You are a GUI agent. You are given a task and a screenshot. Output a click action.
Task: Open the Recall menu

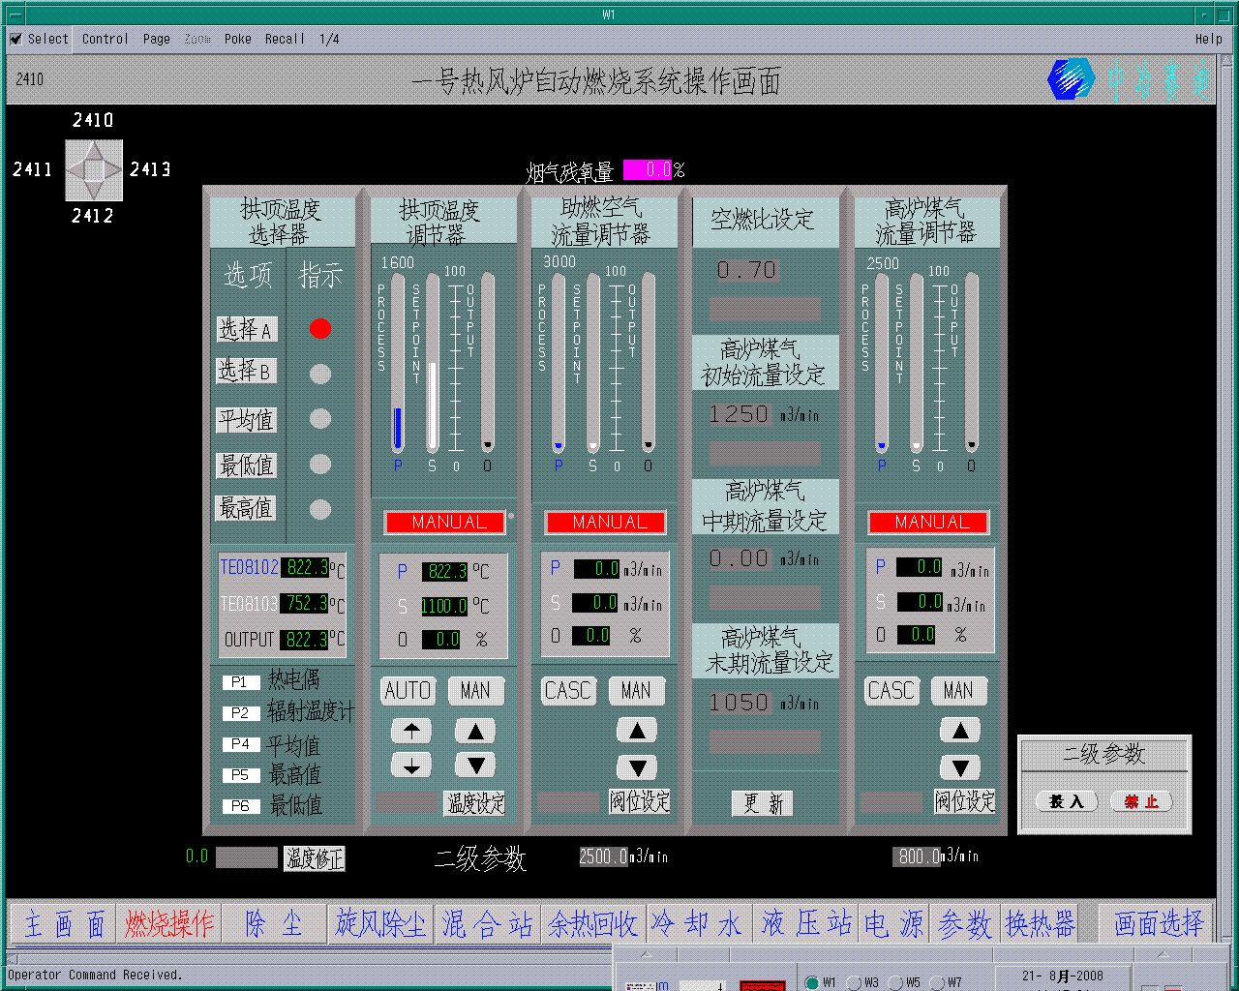[285, 39]
